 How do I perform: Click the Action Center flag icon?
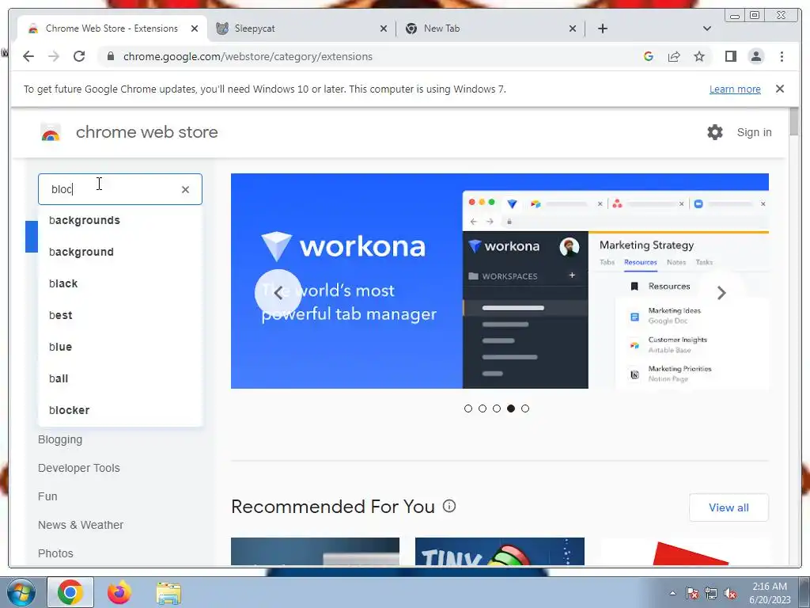click(x=691, y=593)
